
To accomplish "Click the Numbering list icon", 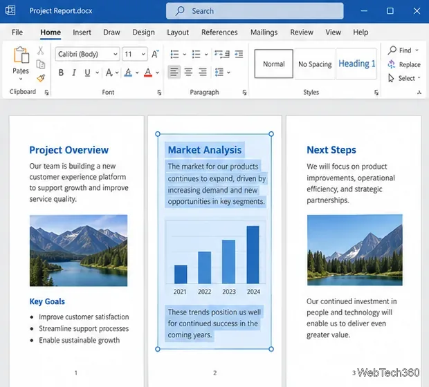I will [x=197, y=54].
